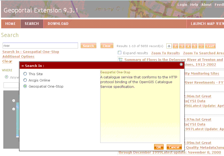Select the Geospatial One-Stop radio button
224x156 pixels.
[25, 86]
